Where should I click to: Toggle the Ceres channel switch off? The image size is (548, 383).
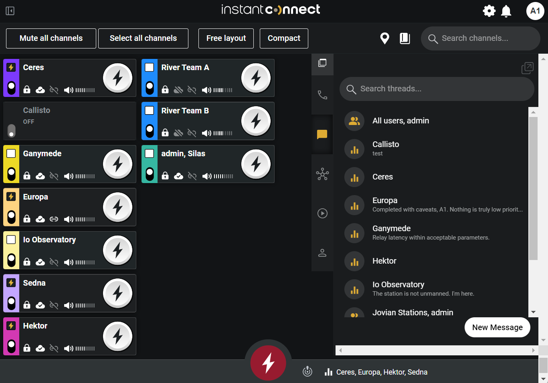12,87
